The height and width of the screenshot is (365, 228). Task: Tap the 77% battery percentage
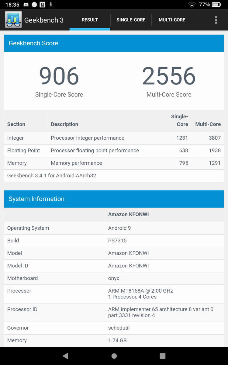click(x=205, y=5)
